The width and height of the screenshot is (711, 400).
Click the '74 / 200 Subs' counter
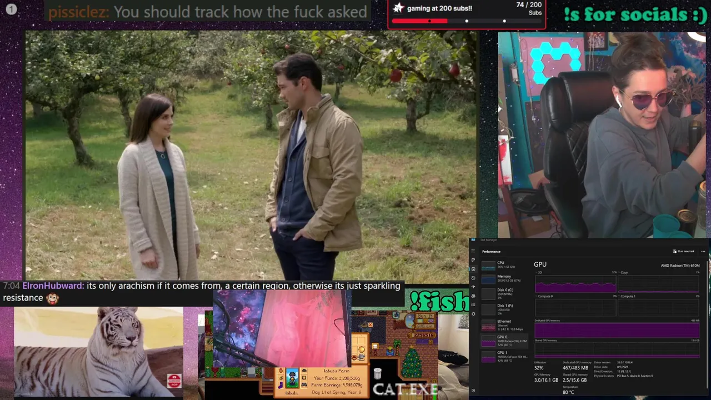coord(528,8)
